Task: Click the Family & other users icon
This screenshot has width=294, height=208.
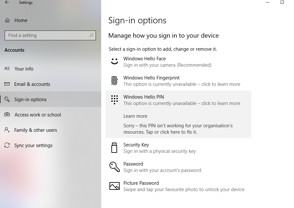Action: (x=7, y=130)
